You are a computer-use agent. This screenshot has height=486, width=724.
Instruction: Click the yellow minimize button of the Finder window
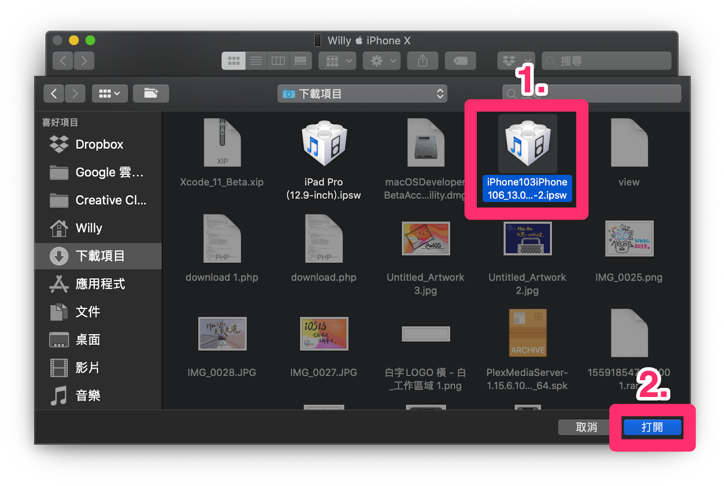tap(74, 40)
